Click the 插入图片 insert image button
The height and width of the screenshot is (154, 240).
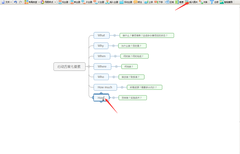point(191,2)
